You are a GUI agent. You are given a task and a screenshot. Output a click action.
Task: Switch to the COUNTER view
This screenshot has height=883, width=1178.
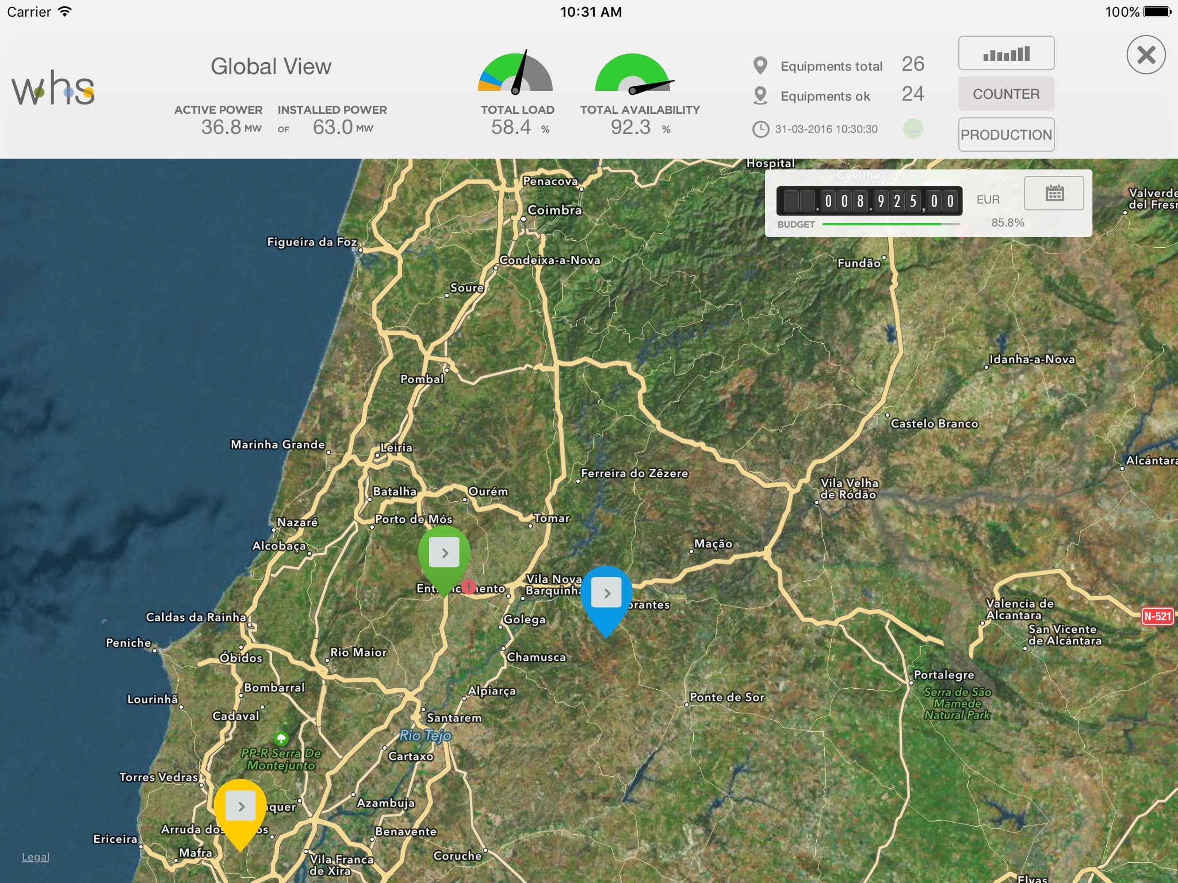point(1006,94)
